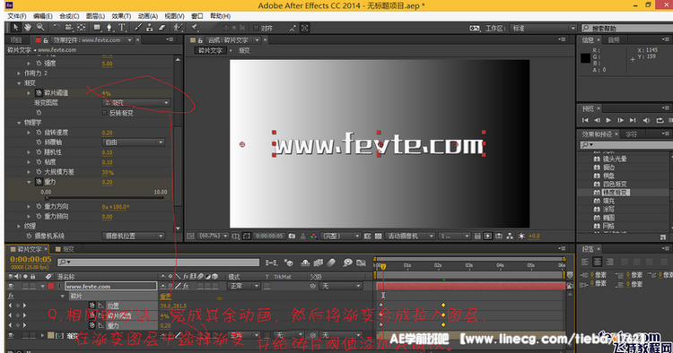Switch to the 字符 panel tab
This screenshot has width=673, height=353.
631,134
